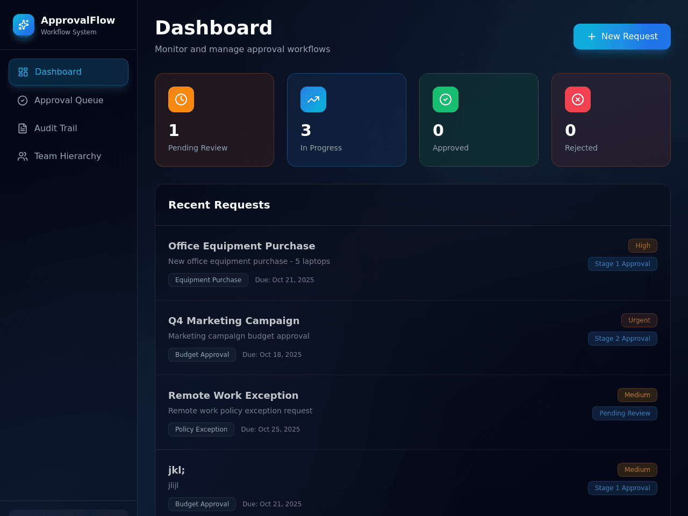Click the Policy Exception category tag
Screen dimensions: 688x516
tap(201, 429)
